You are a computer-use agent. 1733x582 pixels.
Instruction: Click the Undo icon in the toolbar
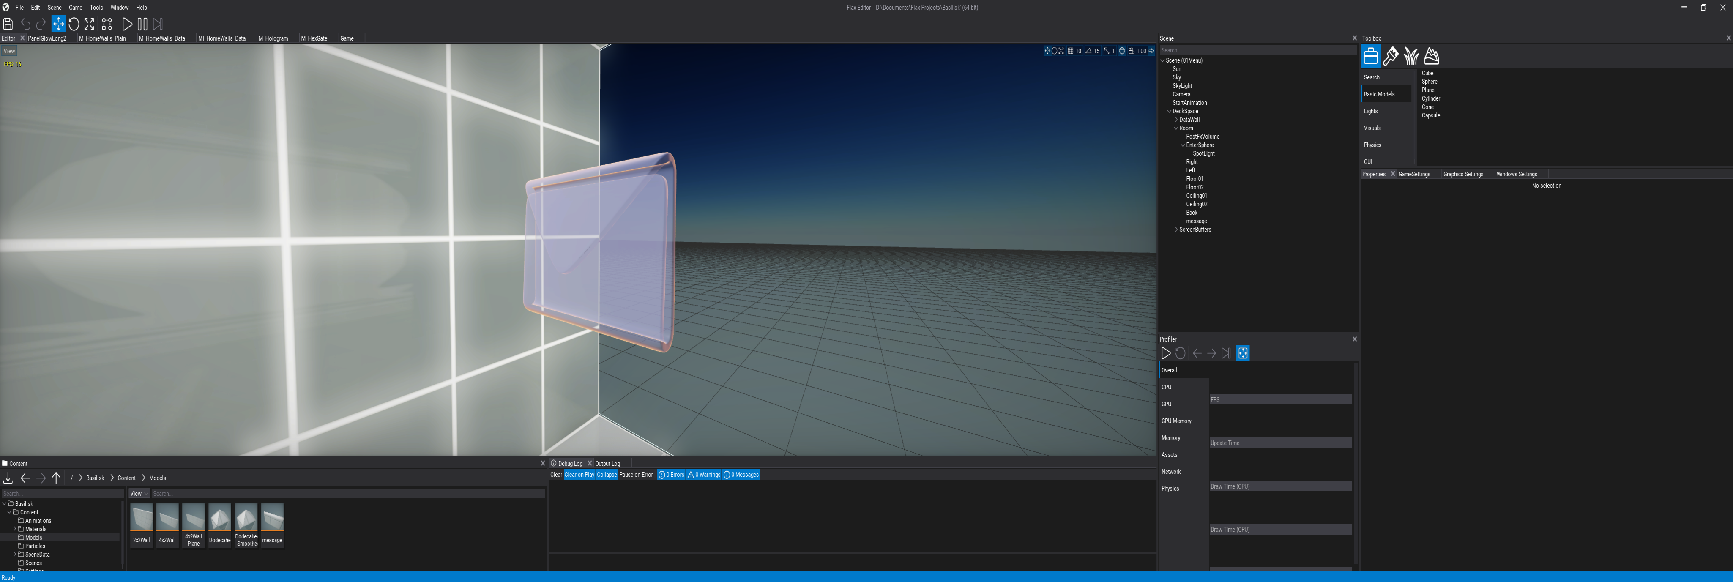click(25, 24)
